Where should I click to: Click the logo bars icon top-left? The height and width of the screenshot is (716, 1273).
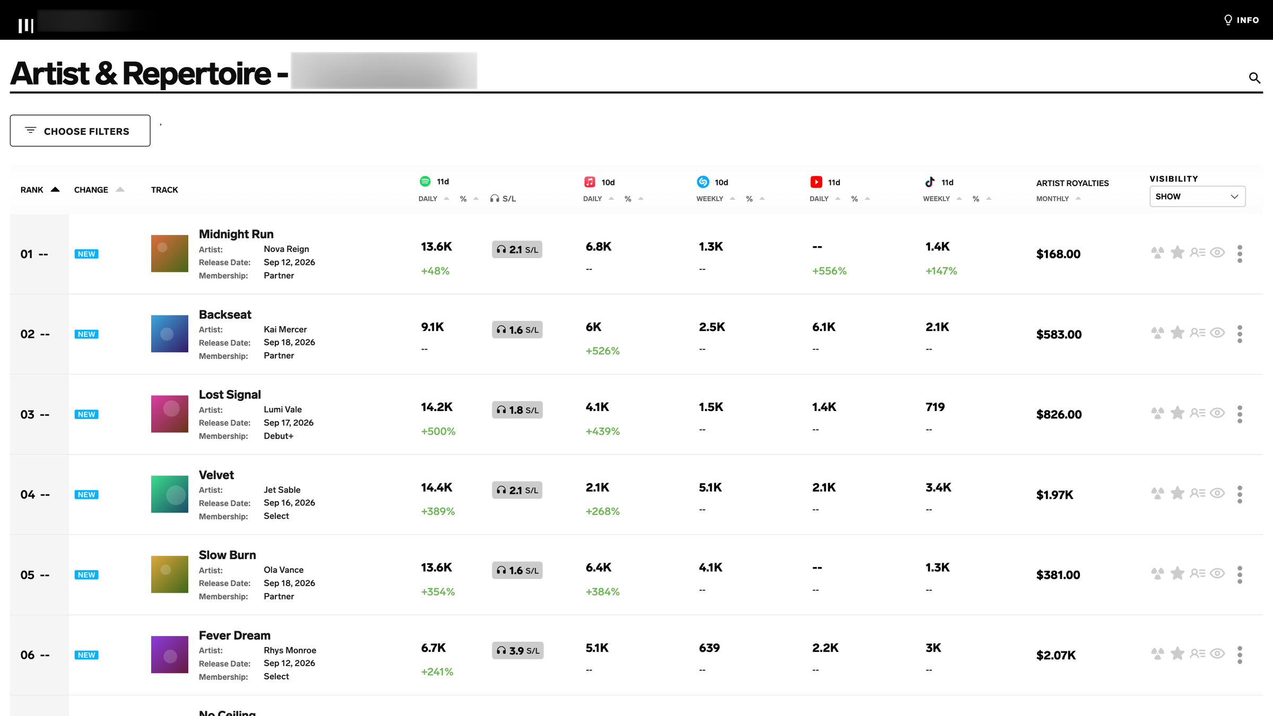click(x=26, y=25)
